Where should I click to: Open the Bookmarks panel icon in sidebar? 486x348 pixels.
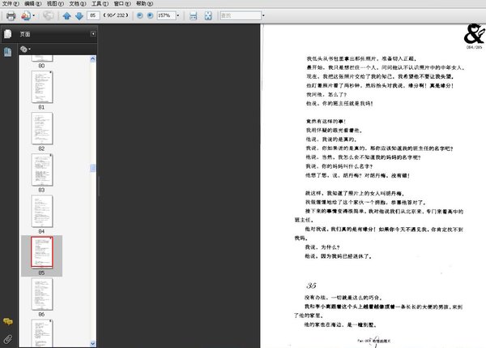[x=8, y=52]
